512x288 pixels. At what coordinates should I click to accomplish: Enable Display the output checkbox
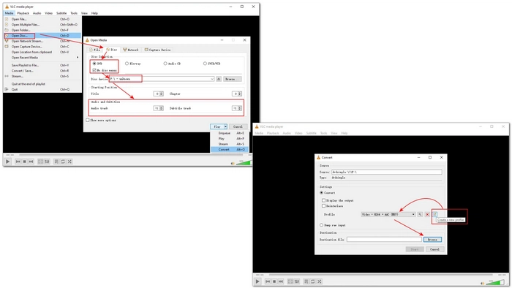tap(323, 200)
